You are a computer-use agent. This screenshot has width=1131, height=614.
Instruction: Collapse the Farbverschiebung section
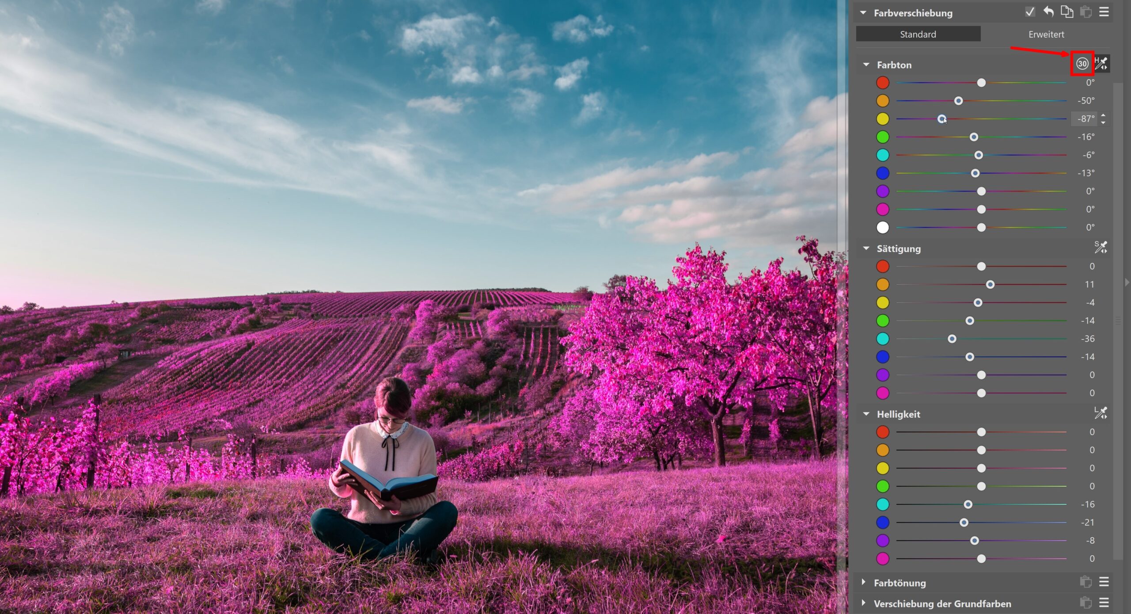coord(863,13)
